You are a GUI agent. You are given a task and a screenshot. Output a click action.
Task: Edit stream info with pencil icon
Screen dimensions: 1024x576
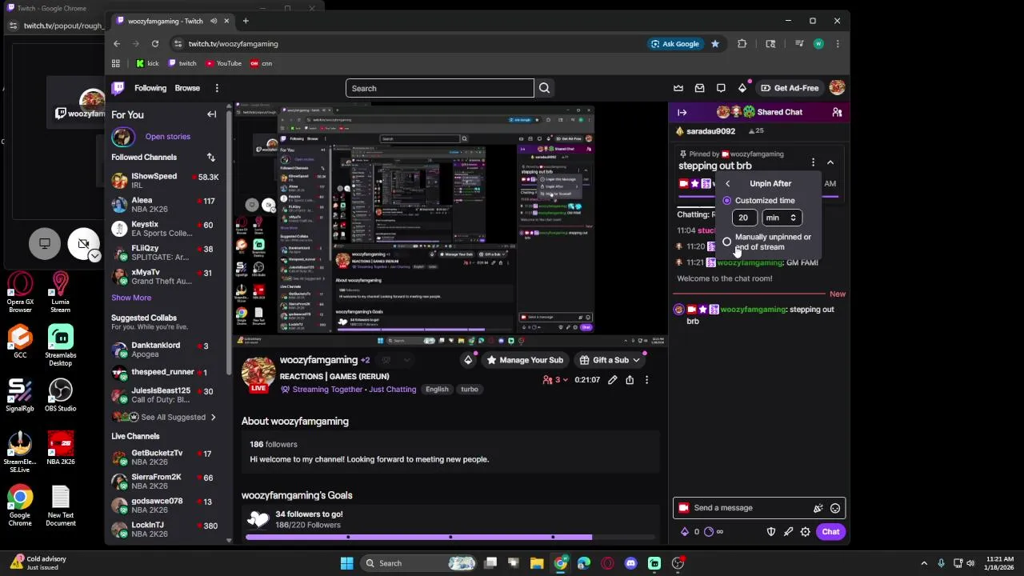pos(612,380)
